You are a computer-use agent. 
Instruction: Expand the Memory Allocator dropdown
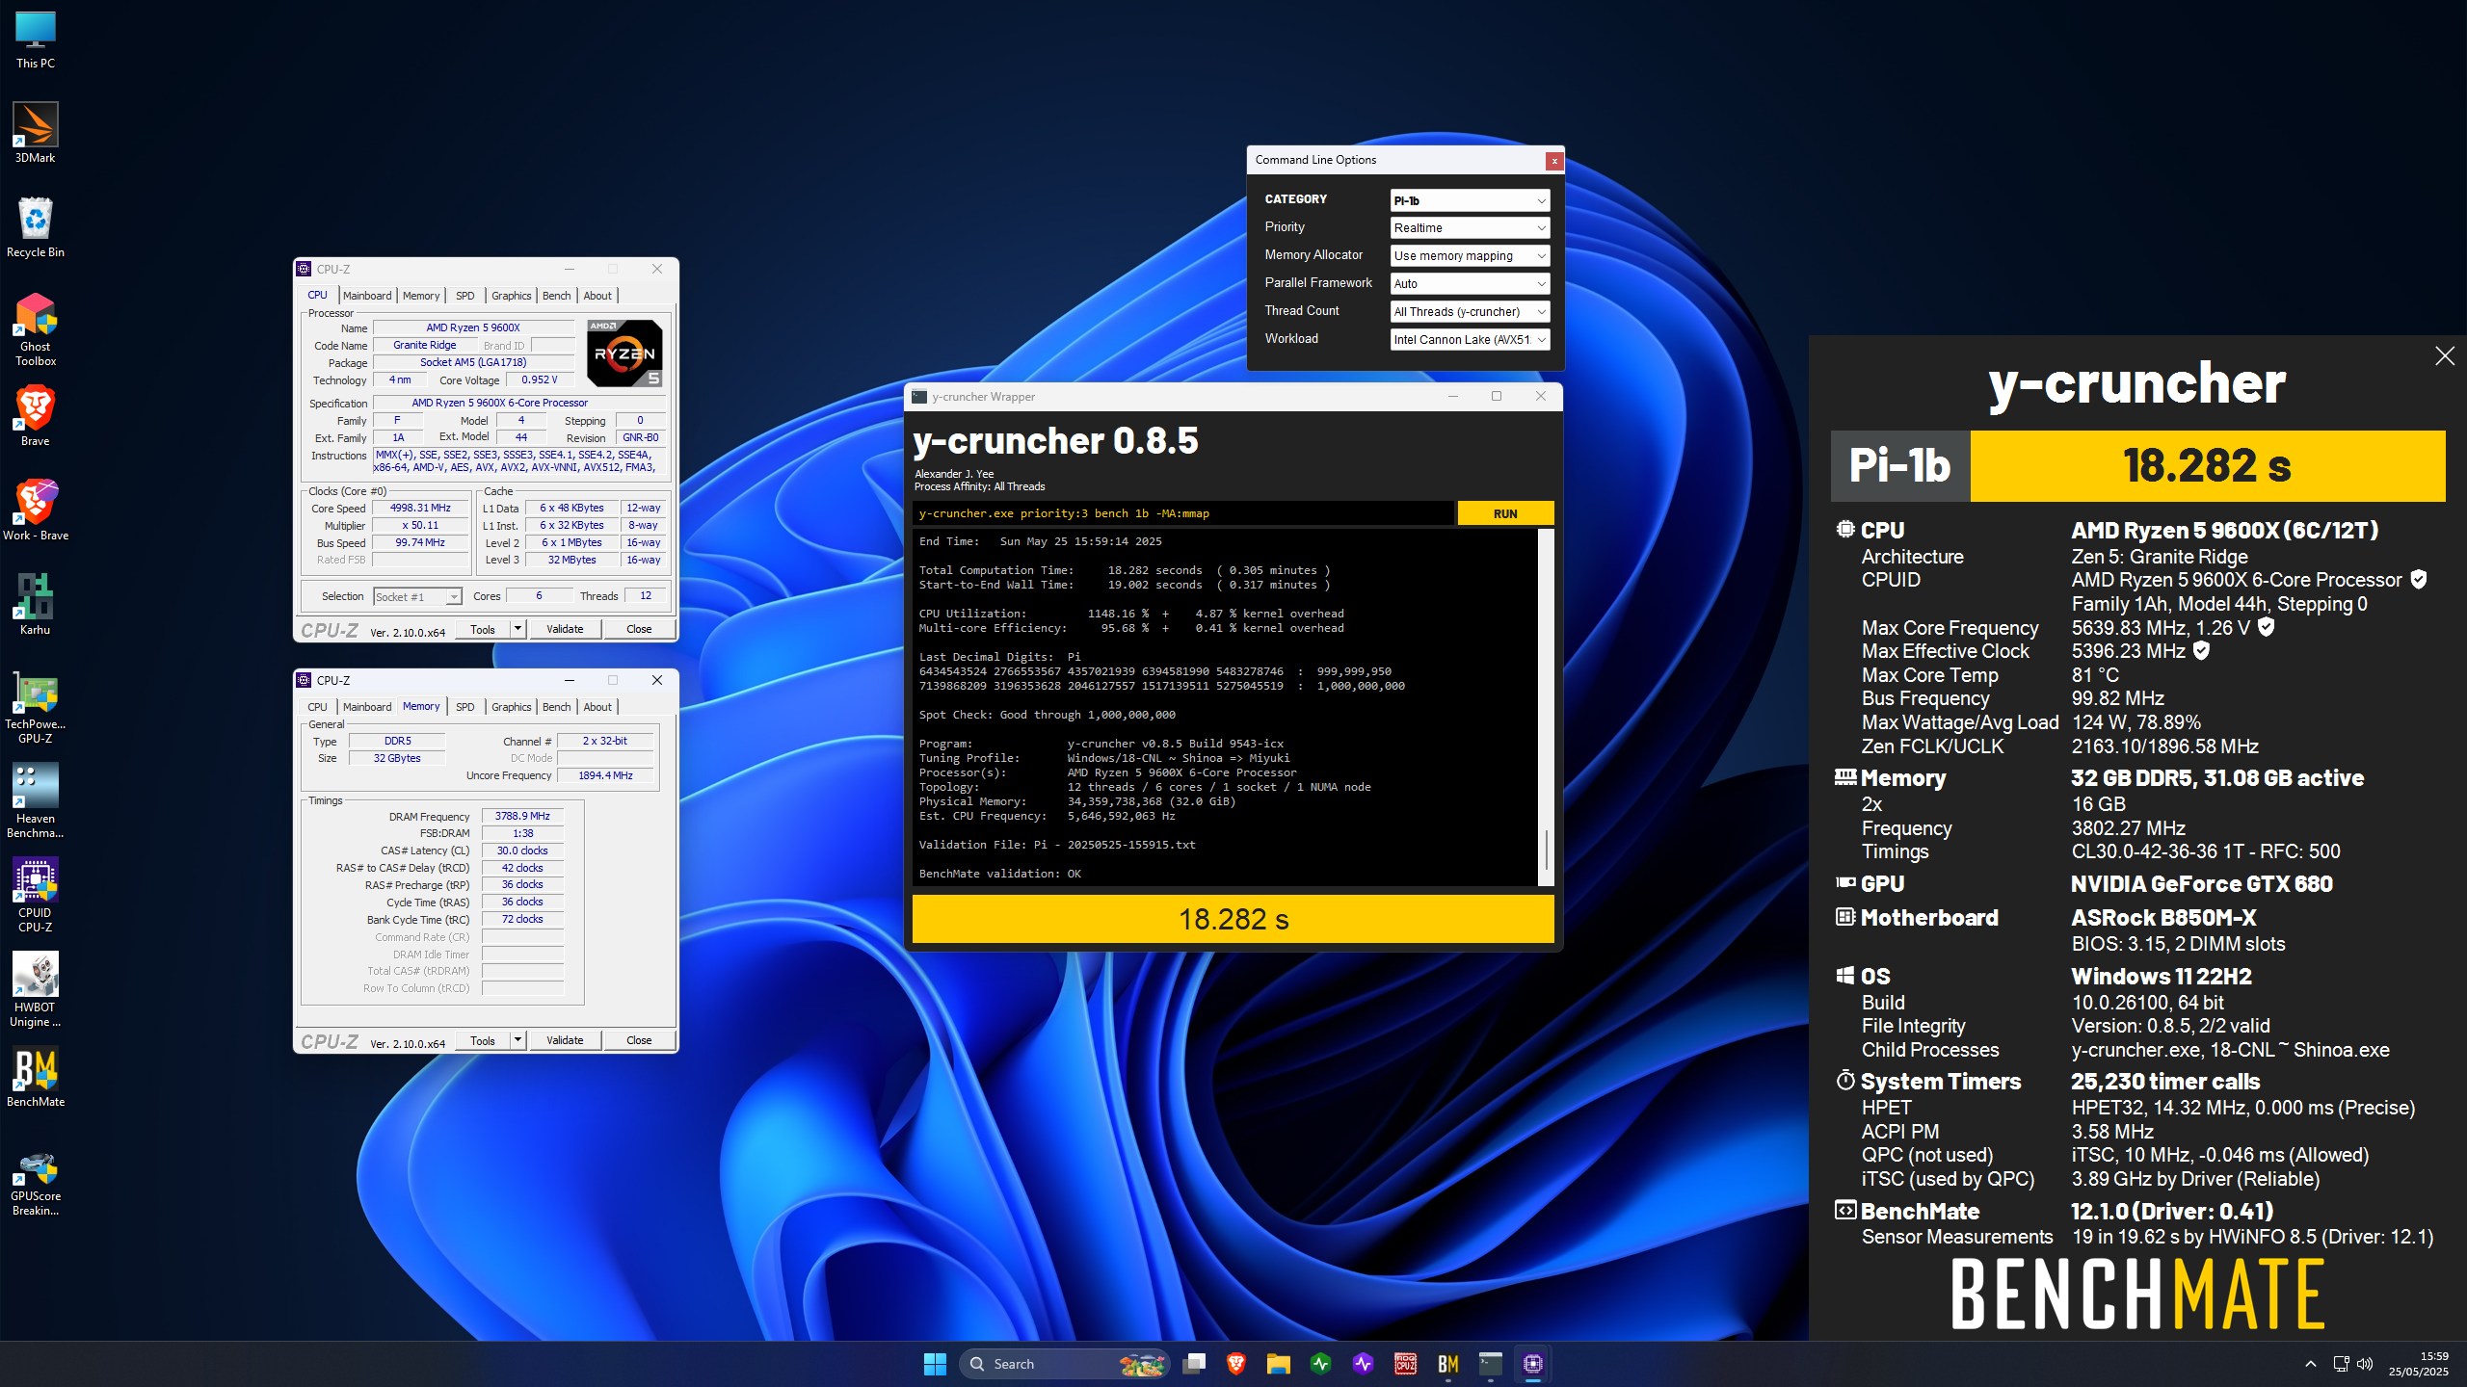pyautogui.click(x=1470, y=256)
